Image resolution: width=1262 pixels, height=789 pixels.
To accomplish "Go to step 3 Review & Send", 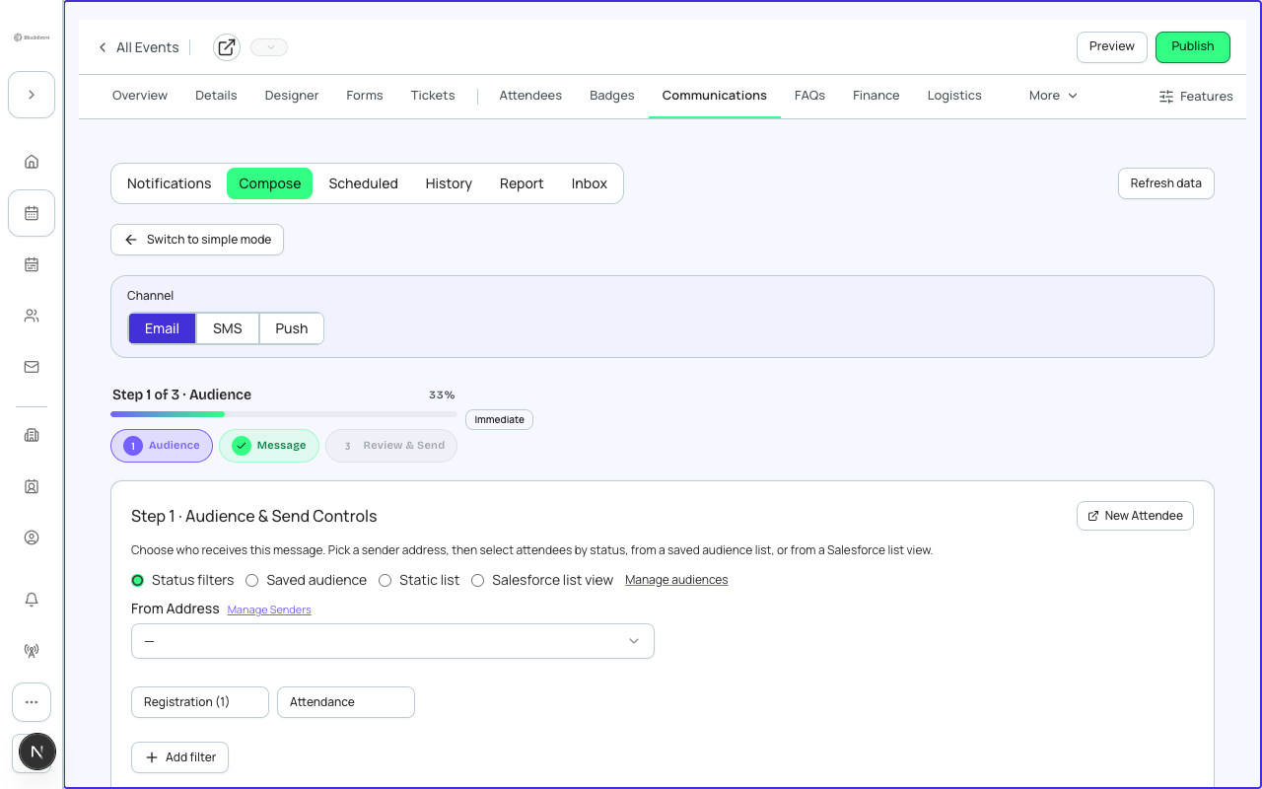I will coord(391,446).
